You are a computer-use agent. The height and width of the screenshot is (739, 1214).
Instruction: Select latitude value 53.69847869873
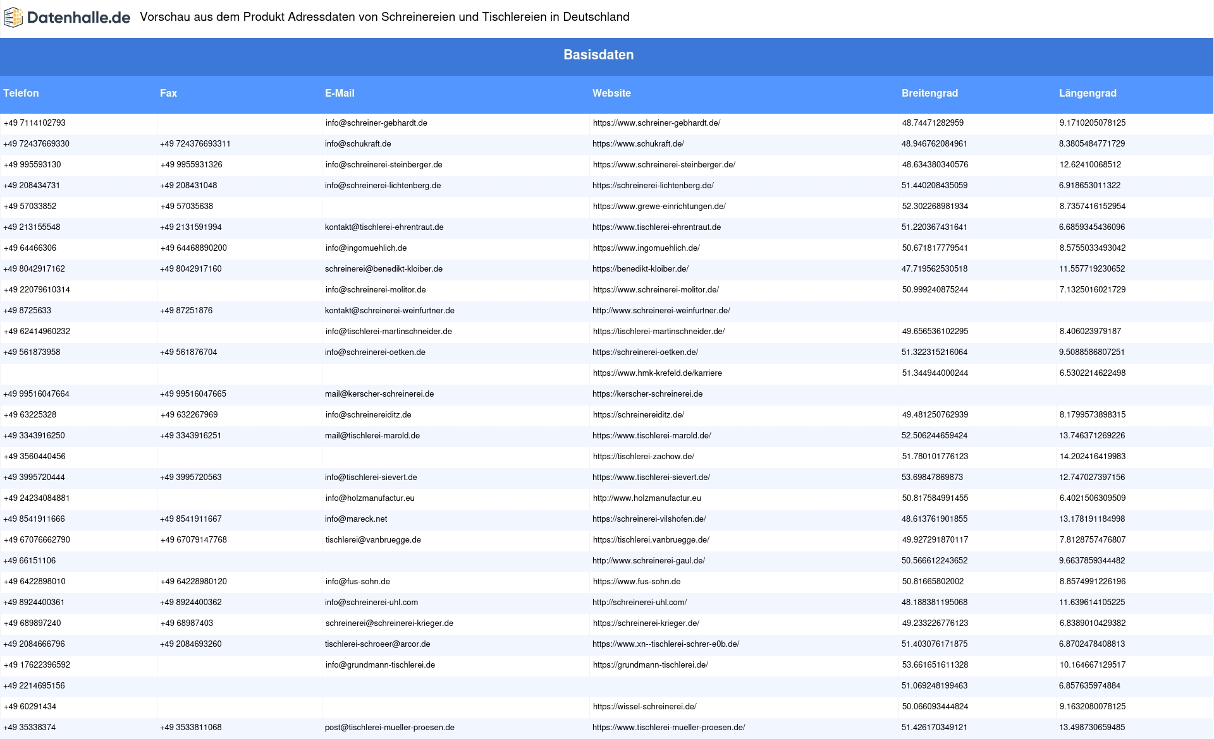(933, 478)
